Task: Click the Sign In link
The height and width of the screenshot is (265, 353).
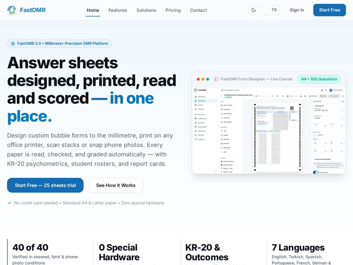Action: [x=297, y=10]
